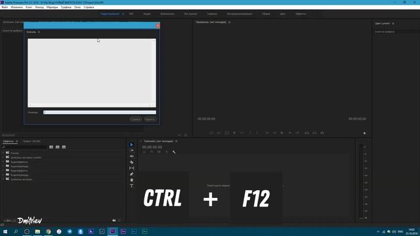Toggle YUV Effects filter in Effects panel

tap(64, 147)
